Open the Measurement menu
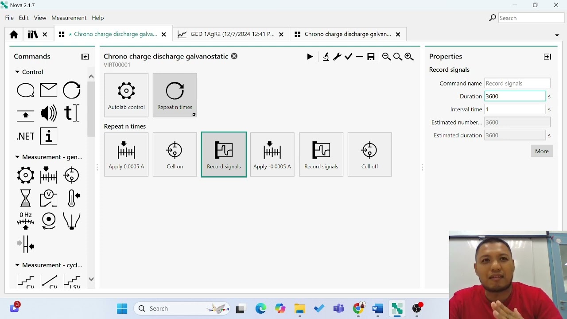This screenshot has width=567, height=319. (x=69, y=18)
